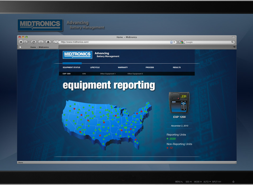The height and width of the screenshot is (185, 253).
Task: Select Other Equipment 2 sub-tab
Action: click(135, 74)
